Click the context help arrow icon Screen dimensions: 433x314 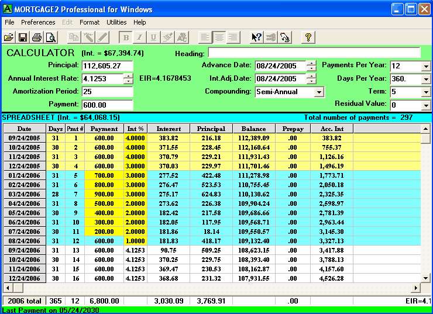(256, 37)
